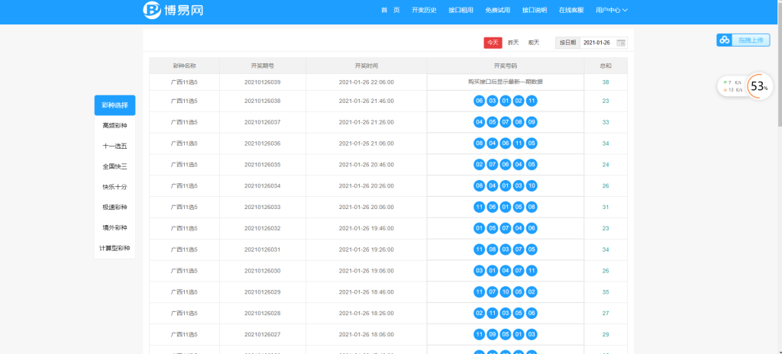Click the cloud icon beside 拖拽上传
The width and height of the screenshot is (782, 354).
coord(723,40)
